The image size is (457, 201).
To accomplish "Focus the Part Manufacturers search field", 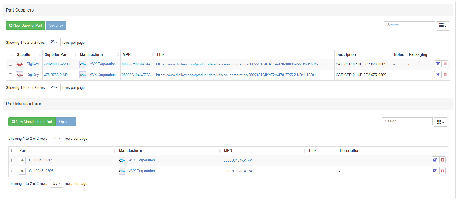I will (x=407, y=121).
